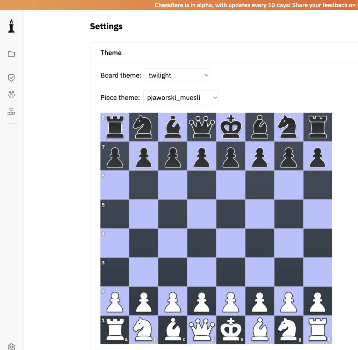Select the white rook on a1
358x350 pixels.
(x=115, y=330)
